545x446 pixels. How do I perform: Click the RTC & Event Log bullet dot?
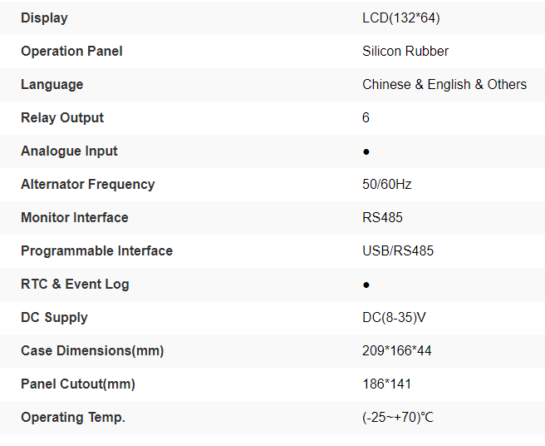(366, 285)
